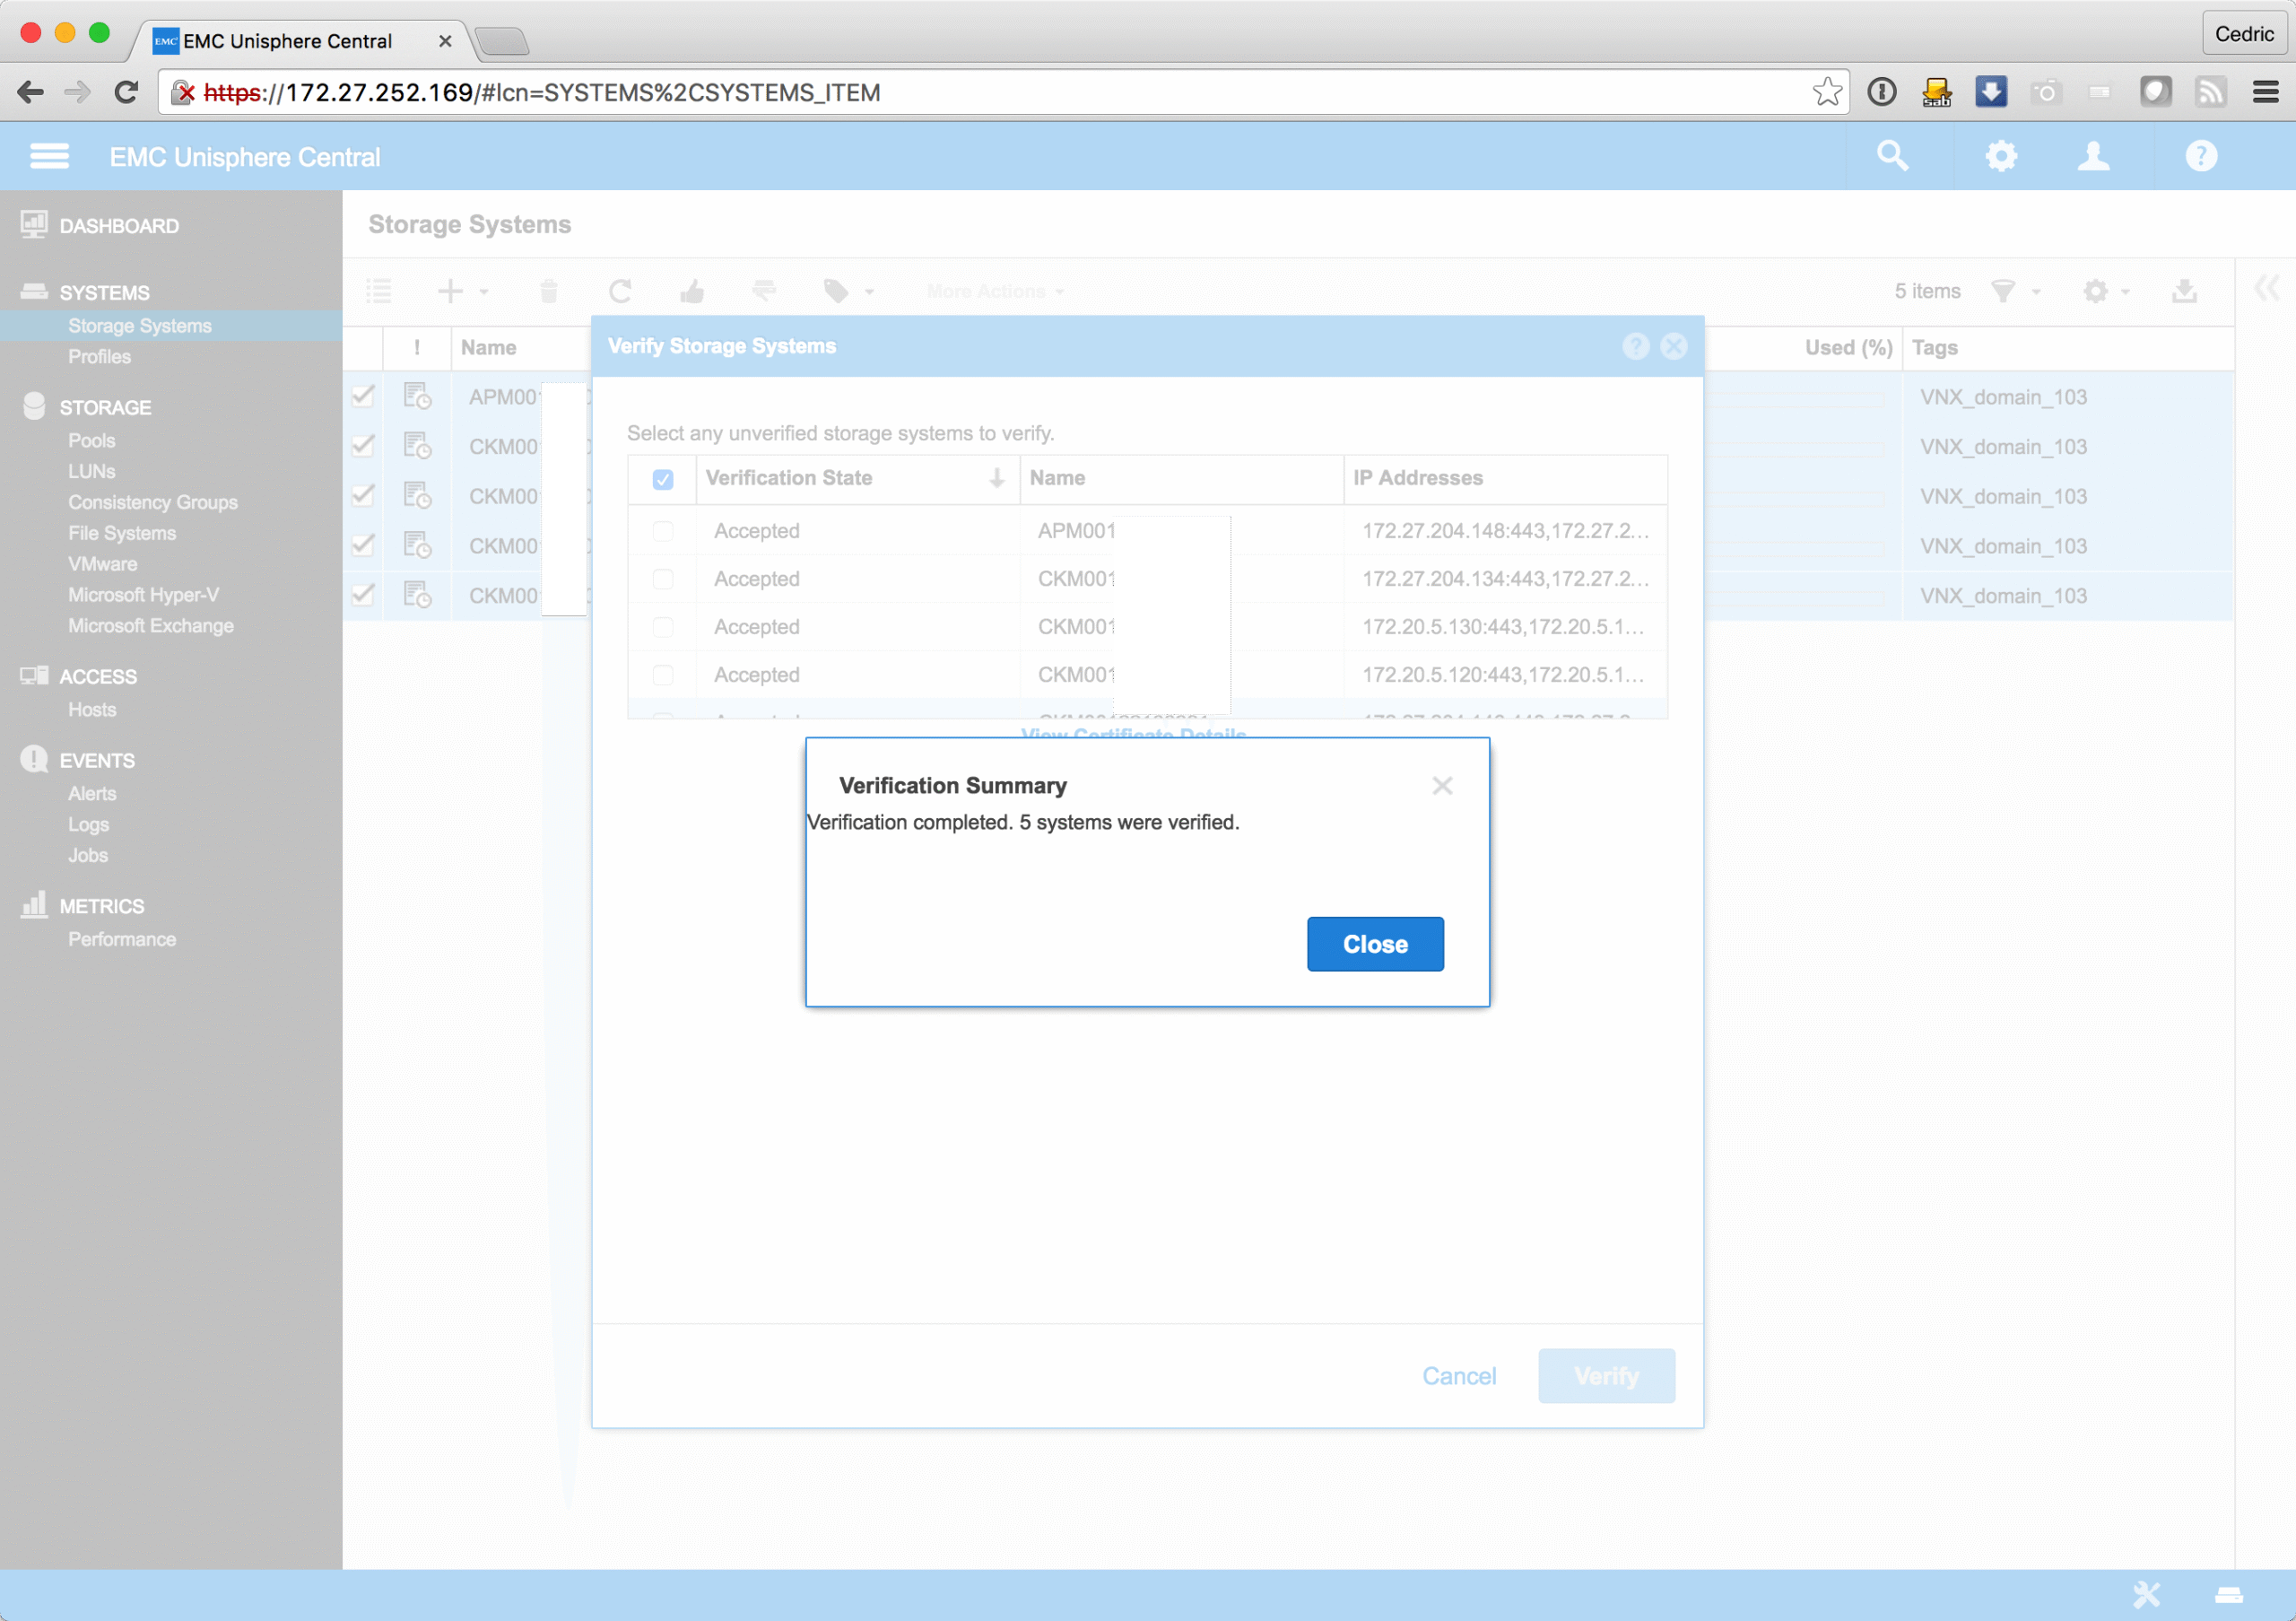The width and height of the screenshot is (2296, 1621).
Task: Click the refresh icon in systems toolbar
Action: (620, 291)
